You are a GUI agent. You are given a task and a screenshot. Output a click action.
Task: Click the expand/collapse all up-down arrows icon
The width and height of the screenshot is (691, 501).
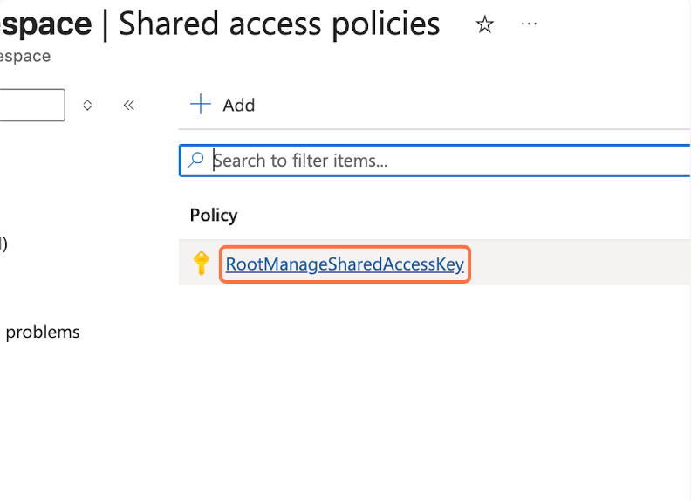[x=87, y=106]
